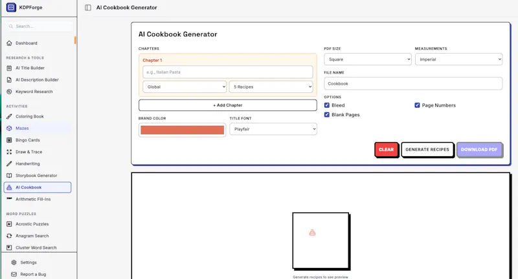This screenshot has height=279, width=518.
Task: Open the Brand Color swatch picker
Action: (x=183, y=130)
